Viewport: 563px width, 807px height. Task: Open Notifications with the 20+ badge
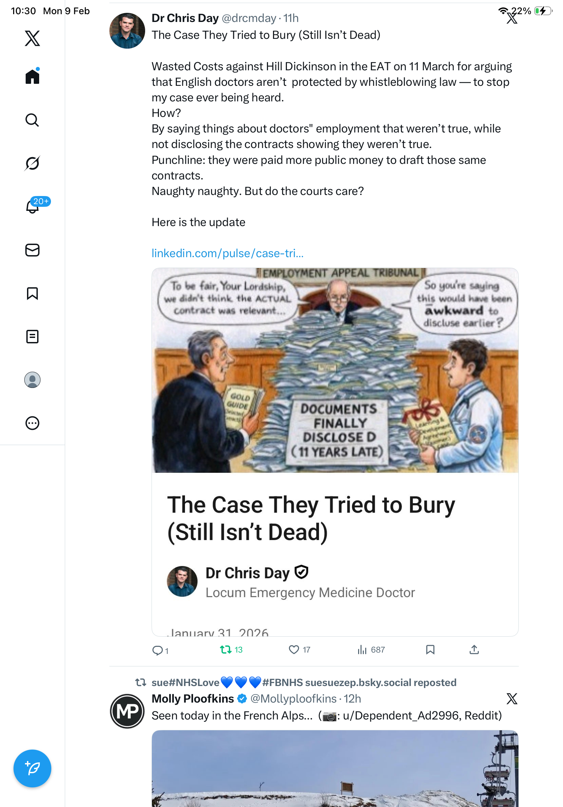click(x=32, y=206)
